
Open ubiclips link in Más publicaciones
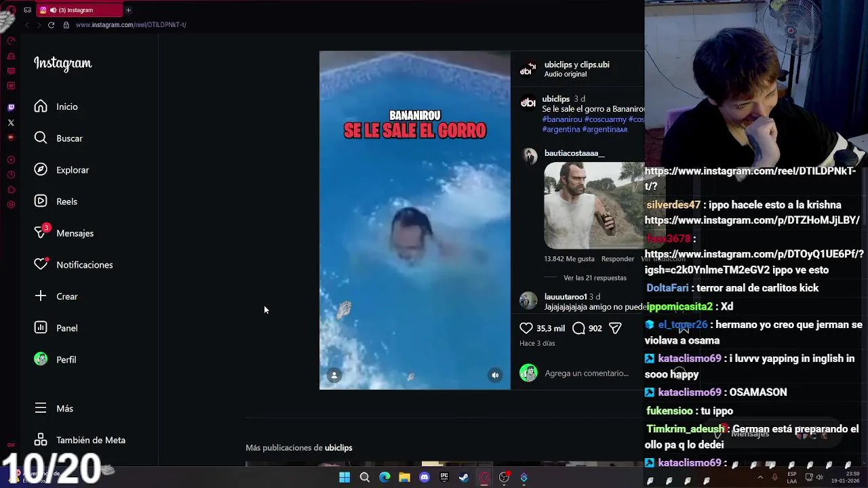pyautogui.click(x=338, y=447)
